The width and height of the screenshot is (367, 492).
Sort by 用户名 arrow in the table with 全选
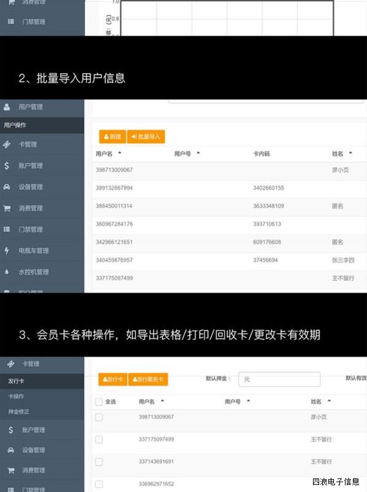click(x=162, y=401)
